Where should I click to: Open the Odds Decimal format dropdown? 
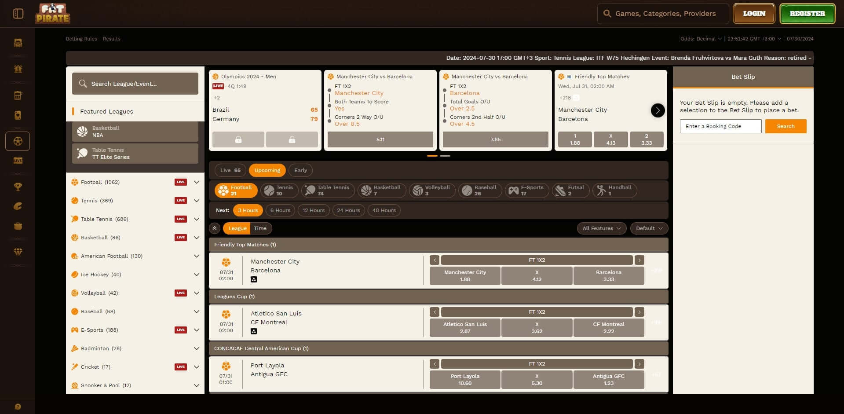pos(701,39)
